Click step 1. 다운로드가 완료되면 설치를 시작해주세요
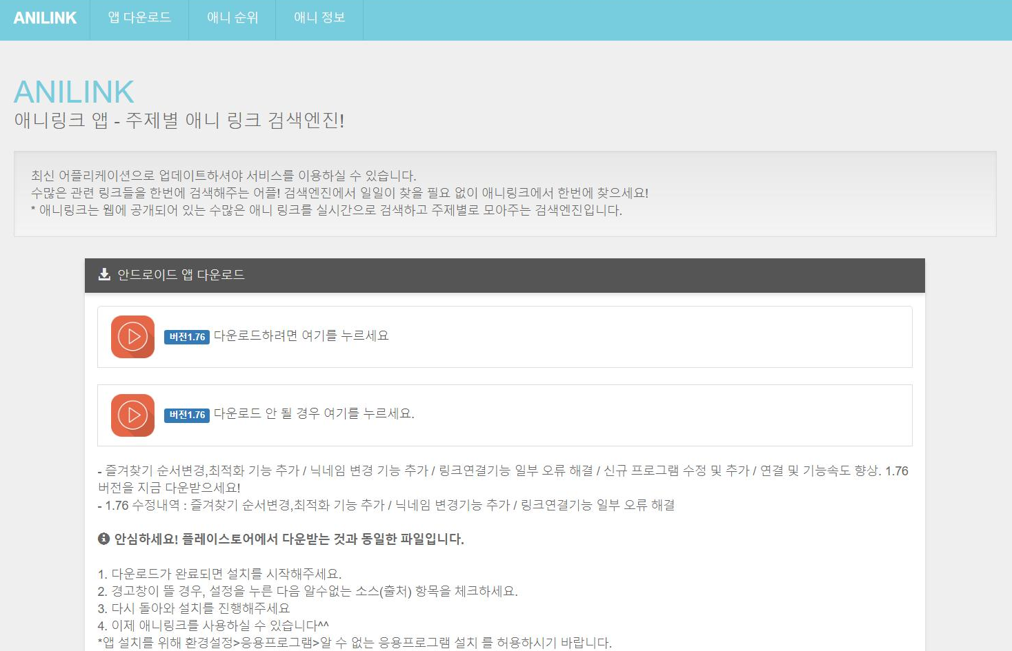 [219, 574]
